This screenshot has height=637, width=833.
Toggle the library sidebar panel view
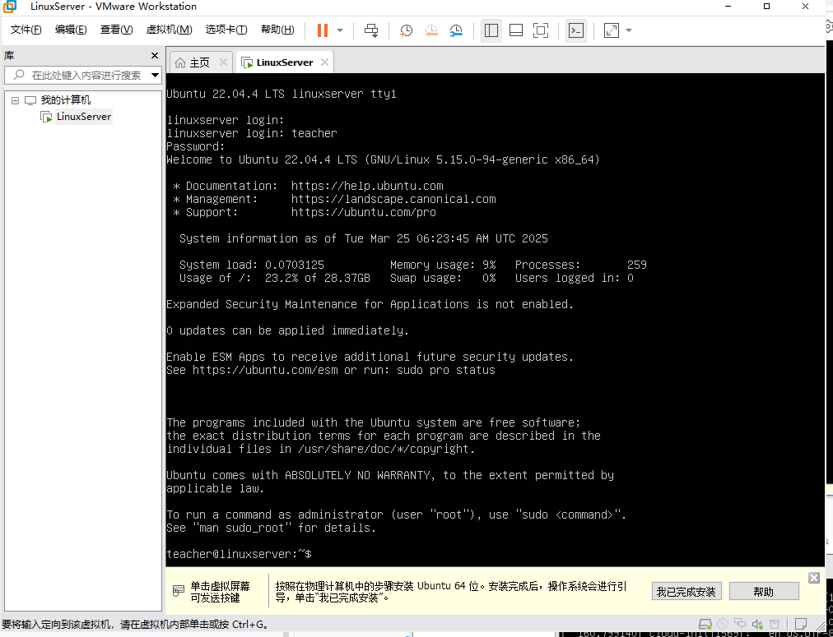[x=491, y=30]
